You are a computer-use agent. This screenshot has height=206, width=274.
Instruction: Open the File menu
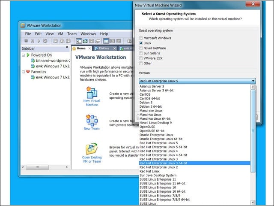coord(28,34)
